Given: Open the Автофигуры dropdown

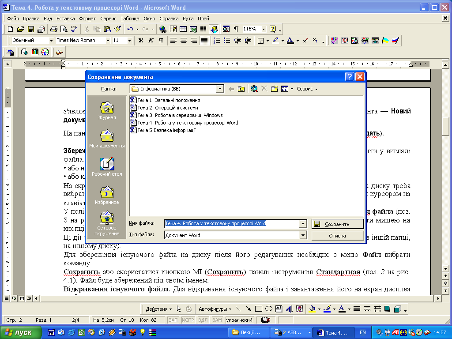Looking at the screenshot, I should (215, 309).
